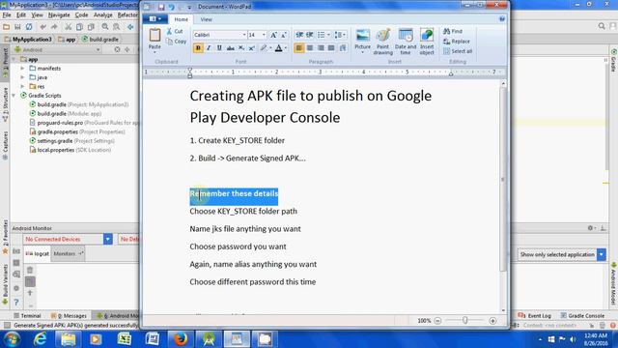Open Internet Explorer from the taskbar
The height and width of the screenshot is (348, 618).
click(40, 339)
